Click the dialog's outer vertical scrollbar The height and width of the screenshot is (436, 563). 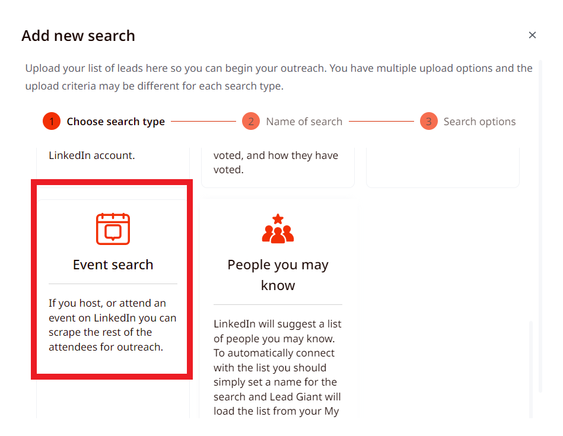pos(540,226)
